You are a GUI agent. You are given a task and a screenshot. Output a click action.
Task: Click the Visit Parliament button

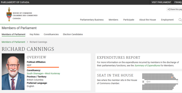point(161,2)
